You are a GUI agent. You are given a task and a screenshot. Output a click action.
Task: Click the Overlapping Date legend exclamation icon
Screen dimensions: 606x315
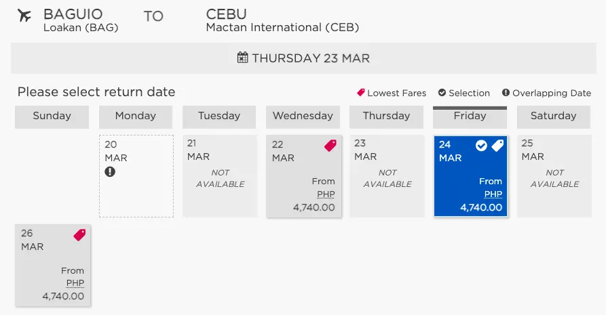[x=506, y=93]
